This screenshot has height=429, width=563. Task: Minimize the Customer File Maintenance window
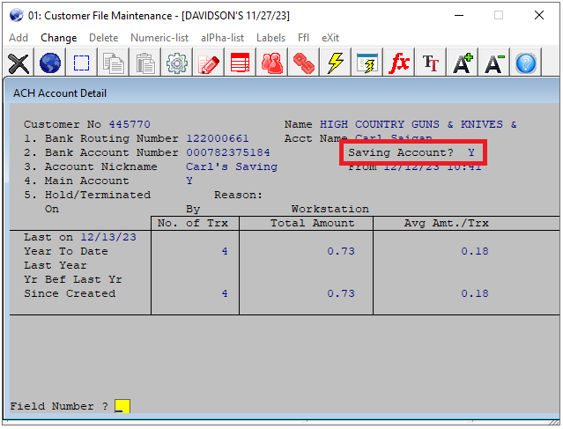(459, 15)
